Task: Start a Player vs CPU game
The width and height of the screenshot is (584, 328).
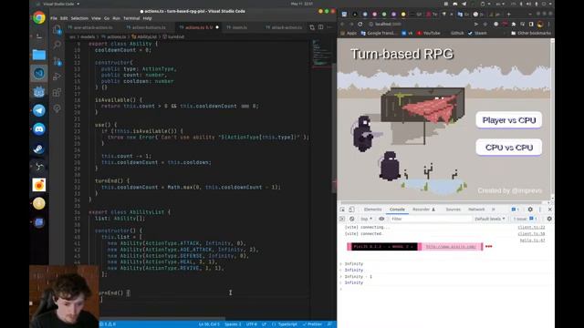Action: tap(509, 120)
